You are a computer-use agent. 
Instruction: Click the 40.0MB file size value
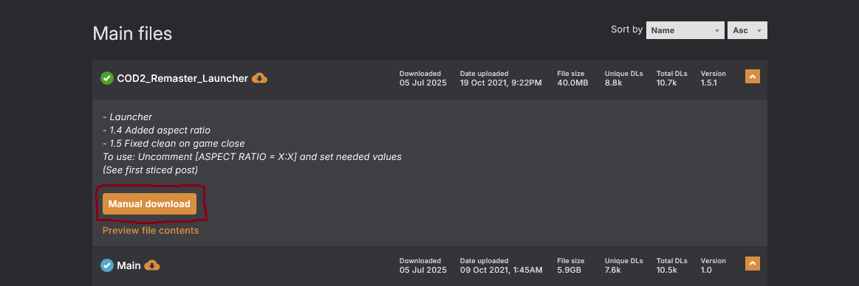(572, 83)
